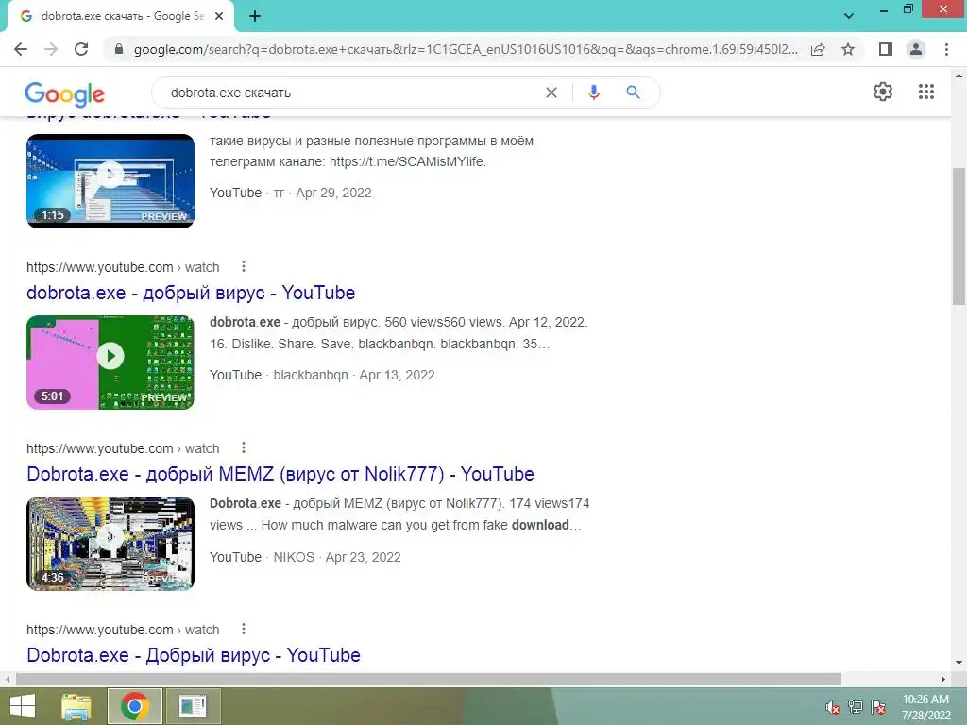Click the Telegram link text t.me/SCAMisMYlife
This screenshot has width=967, height=725.
pyautogui.click(x=407, y=161)
